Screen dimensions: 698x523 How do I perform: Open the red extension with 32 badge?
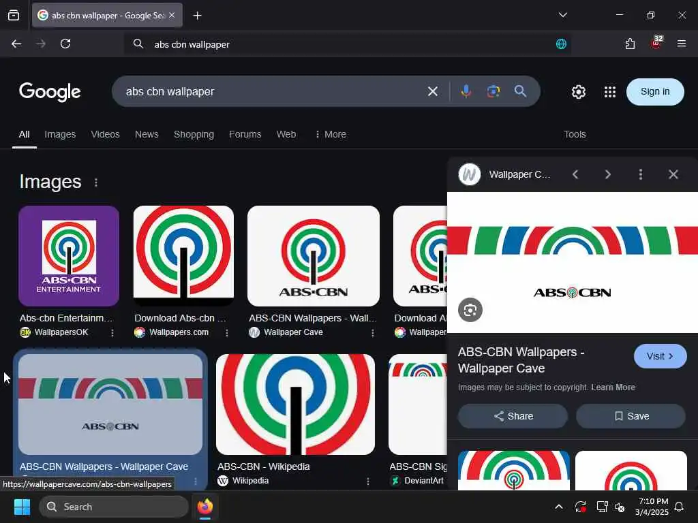point(656,43)
